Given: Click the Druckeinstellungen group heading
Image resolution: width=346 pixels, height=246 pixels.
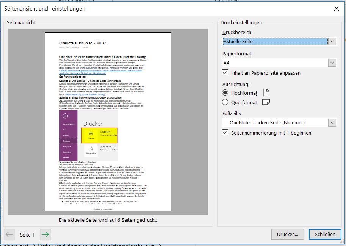Looking at the screenshot, I should coord(241,22).
